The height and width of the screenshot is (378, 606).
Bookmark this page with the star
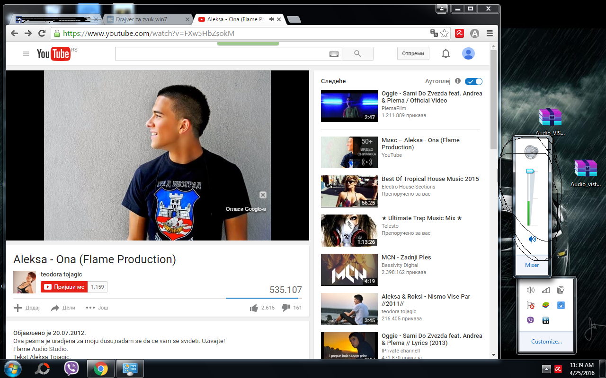point(444,34)
